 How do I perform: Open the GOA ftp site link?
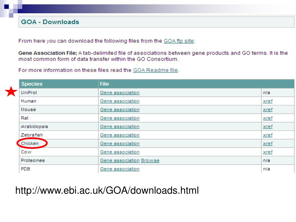[x=179, y=41]
